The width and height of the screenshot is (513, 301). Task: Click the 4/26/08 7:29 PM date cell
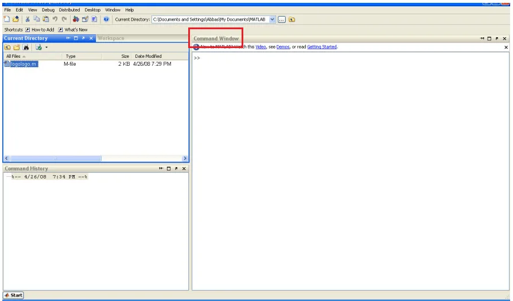[x=152, y=64]
